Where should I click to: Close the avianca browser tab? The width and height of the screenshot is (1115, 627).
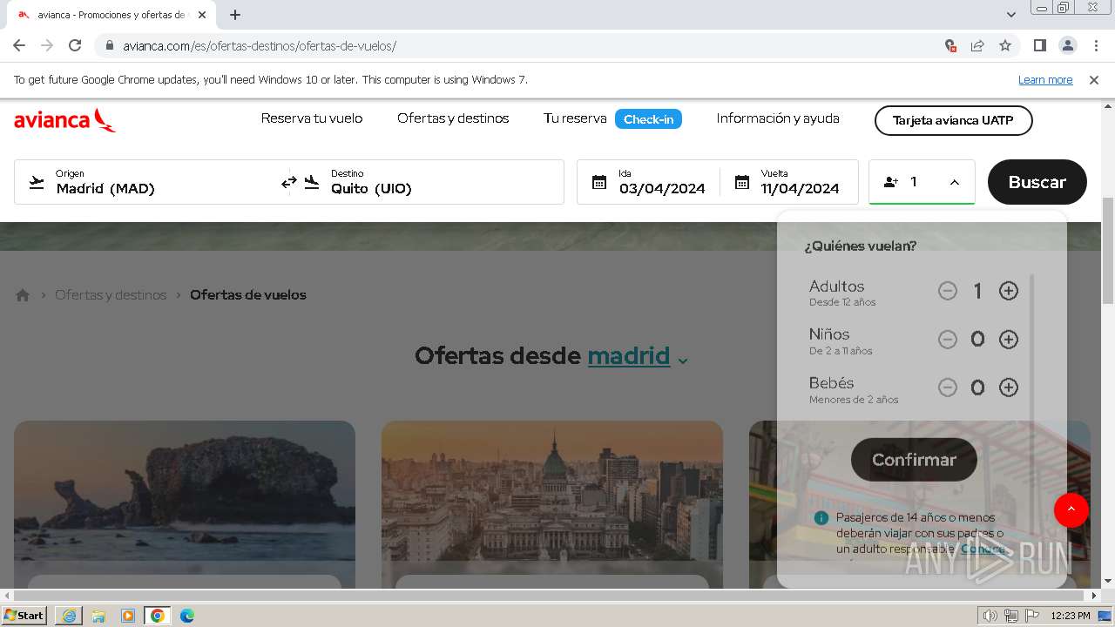pos(202,15)
